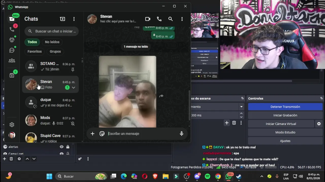Open Spotify from the taskbar
Screen dimensions: 325x182
point(207,176)
